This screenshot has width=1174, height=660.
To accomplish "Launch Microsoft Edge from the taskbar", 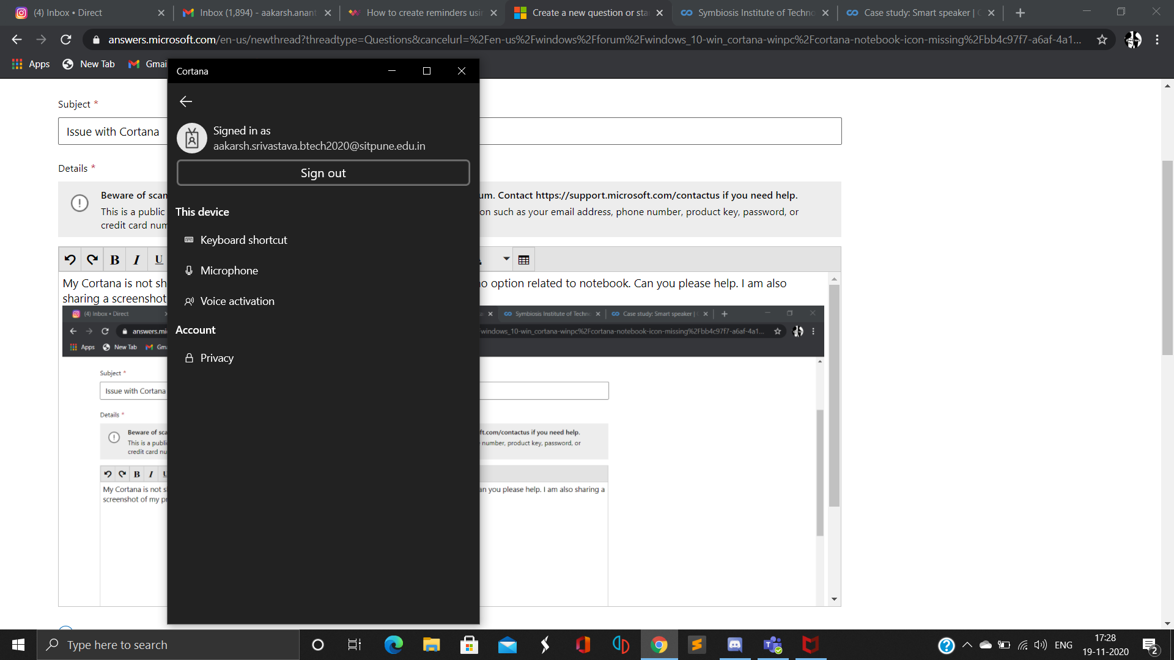I will point(393,645).
